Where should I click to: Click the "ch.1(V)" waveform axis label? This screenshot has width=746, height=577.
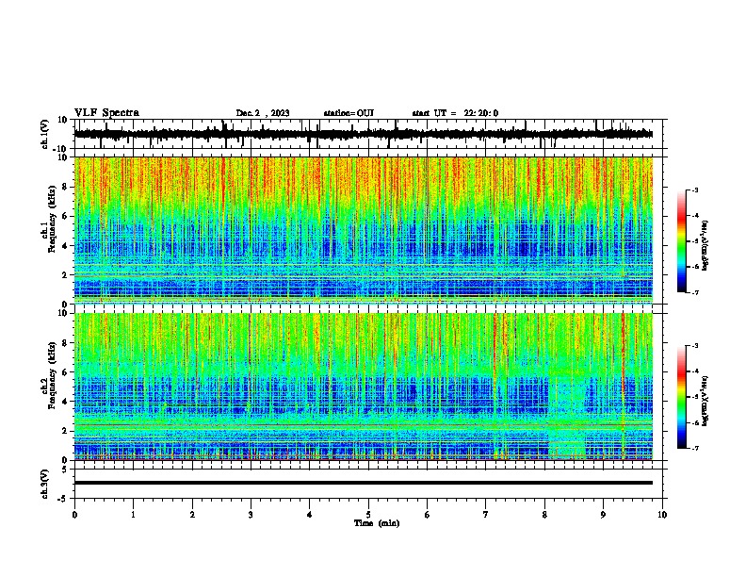45,134
